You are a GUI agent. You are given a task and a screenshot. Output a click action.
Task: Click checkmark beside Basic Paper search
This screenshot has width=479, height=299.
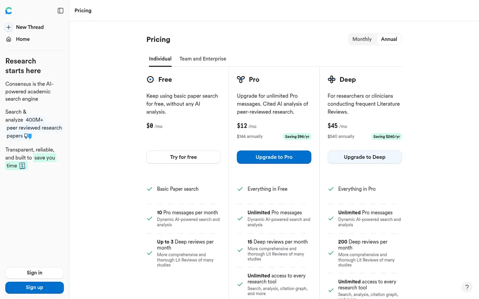pos(150,189)
